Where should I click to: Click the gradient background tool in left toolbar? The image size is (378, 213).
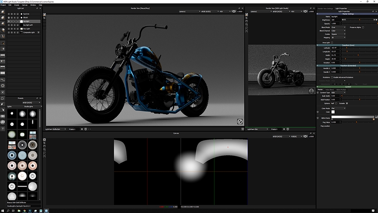coord(3,55)
